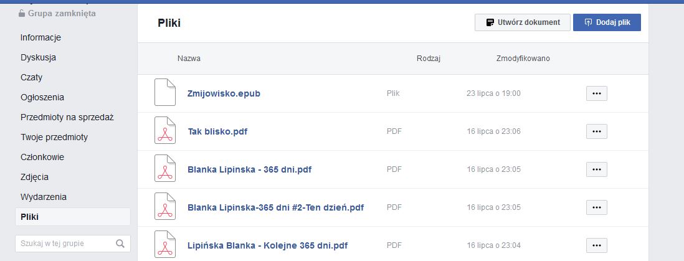Go to Dyskusja in the group sidebar
This screenshot has width=684, height=261.
coord(38,57)
